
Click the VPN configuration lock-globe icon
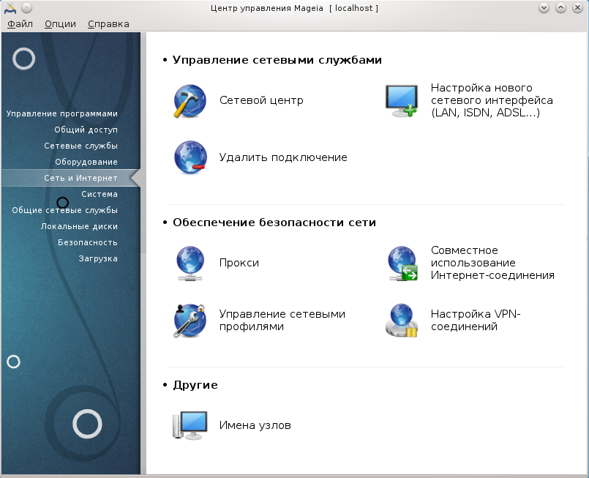401,320
